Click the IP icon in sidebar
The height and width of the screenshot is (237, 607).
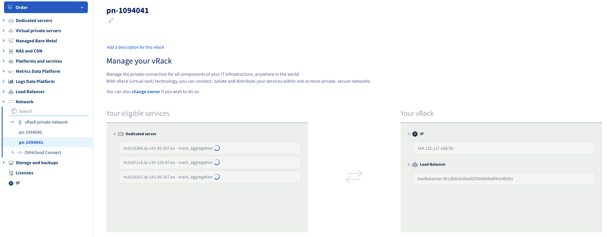tap(11, 183)
